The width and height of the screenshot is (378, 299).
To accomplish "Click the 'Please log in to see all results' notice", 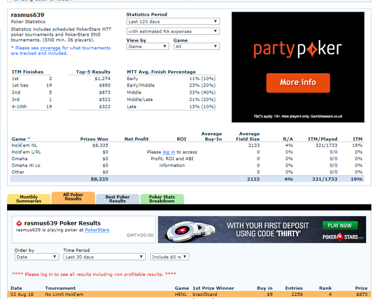I will point(94,274).
